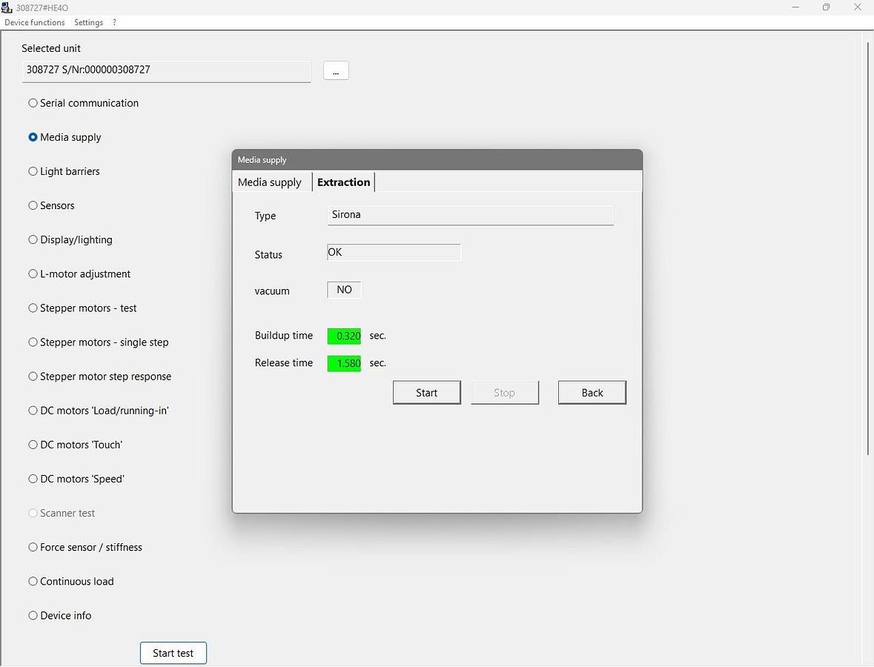The image size is (874, 667).
Task: Open the Device functions menu
Action: tap(35, 22)
